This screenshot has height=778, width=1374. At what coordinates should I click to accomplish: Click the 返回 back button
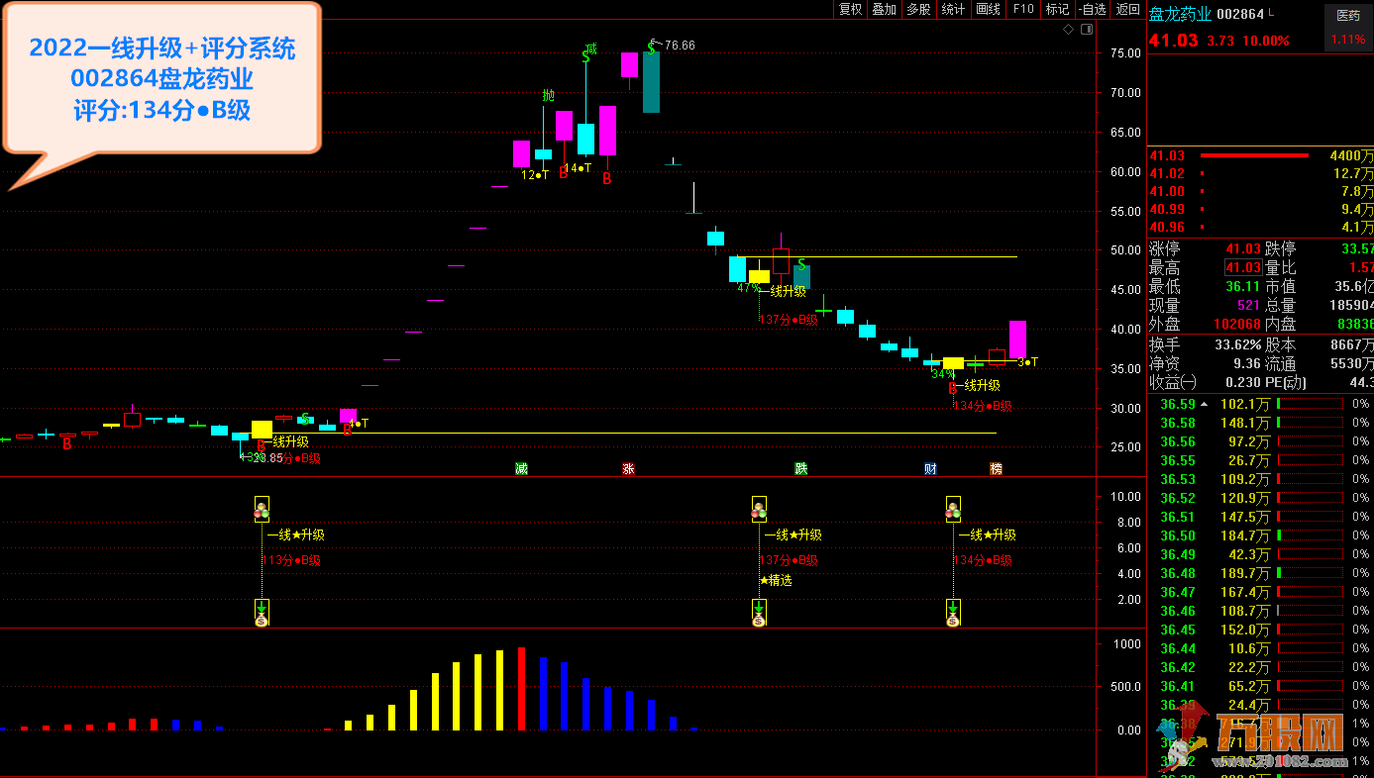[x=1127, y=9]
